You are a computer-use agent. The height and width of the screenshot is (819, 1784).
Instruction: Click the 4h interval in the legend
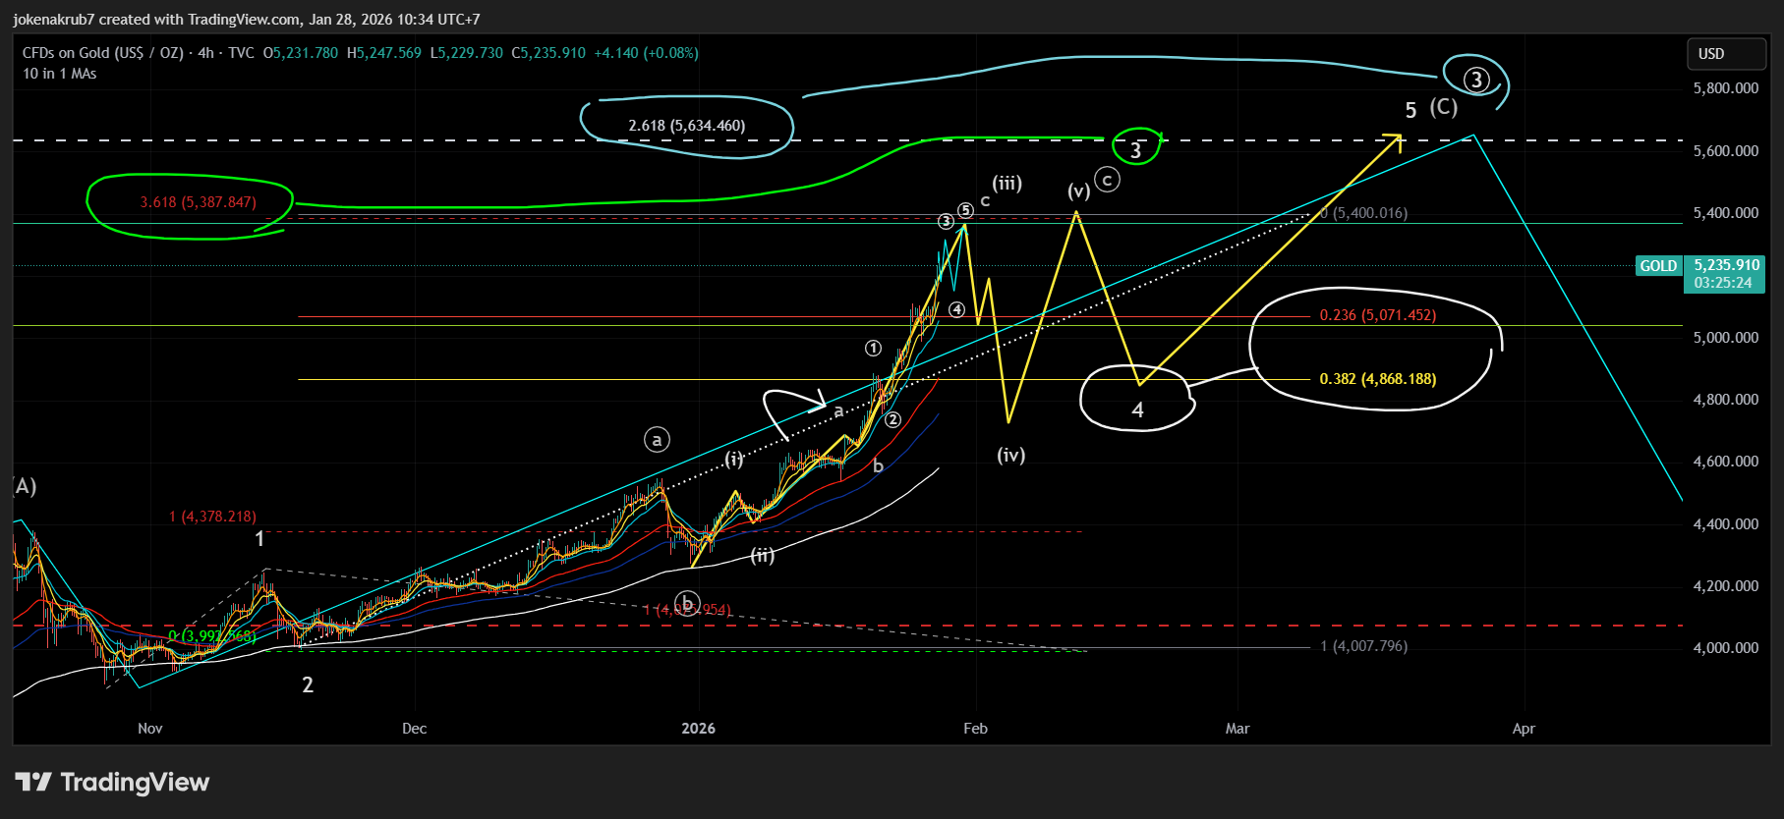click(x=205, y=53)
